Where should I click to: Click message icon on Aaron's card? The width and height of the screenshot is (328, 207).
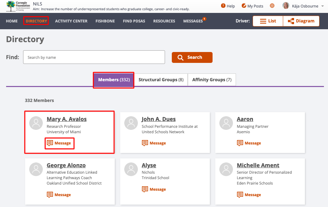click(240, 143)
